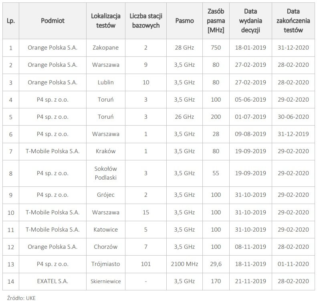Click the Lokalizacja testów column header
This screenshot has width=317, height=302.
click(x=106, y=21)
